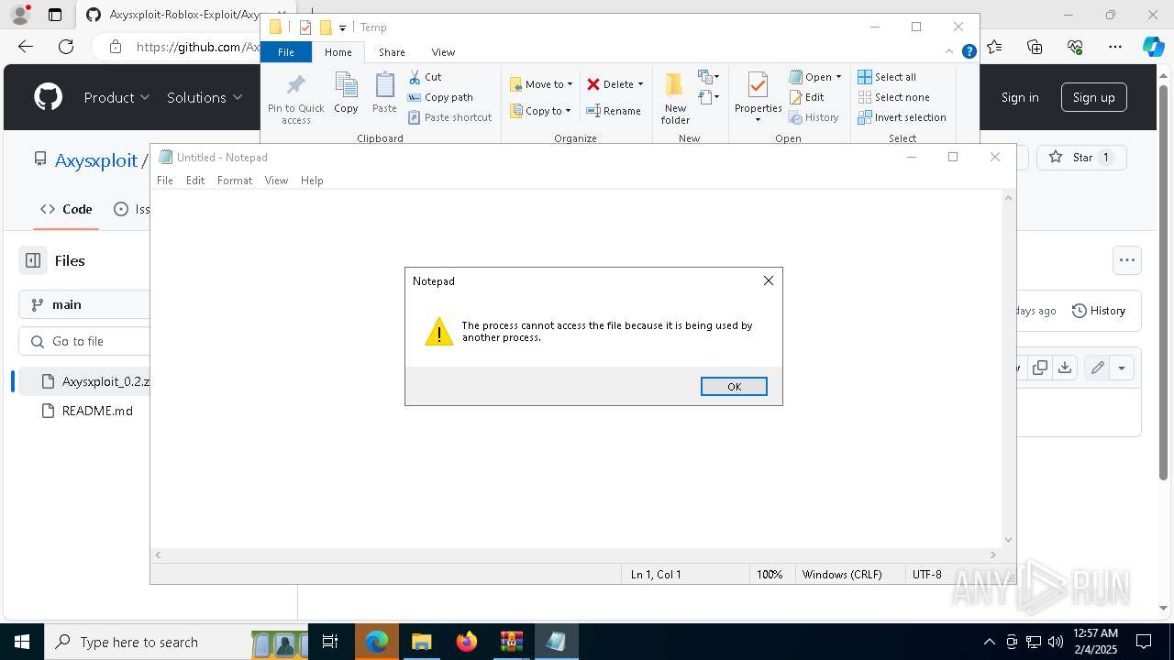
Task: Click the Edge Collections toolbar icon
Action: tap(1035, 47)
